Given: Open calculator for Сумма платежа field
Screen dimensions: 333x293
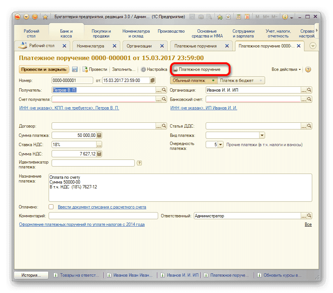Looking at the screenshot, I should pos(99,135).
